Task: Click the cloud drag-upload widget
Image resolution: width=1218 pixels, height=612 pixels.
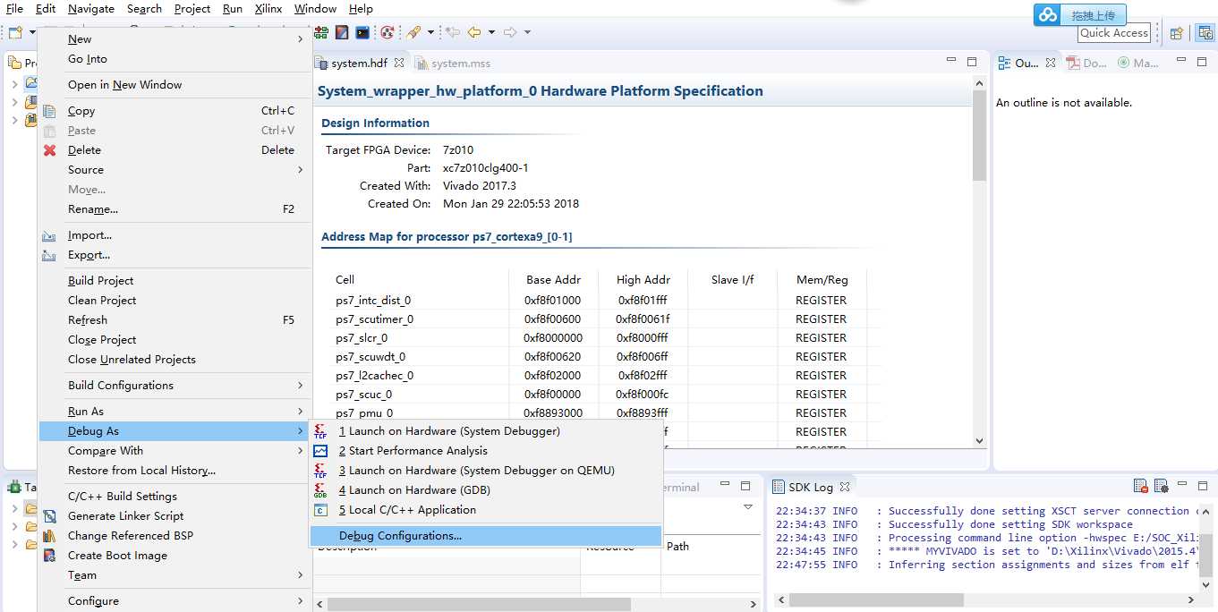Action: click(1079, 15)
